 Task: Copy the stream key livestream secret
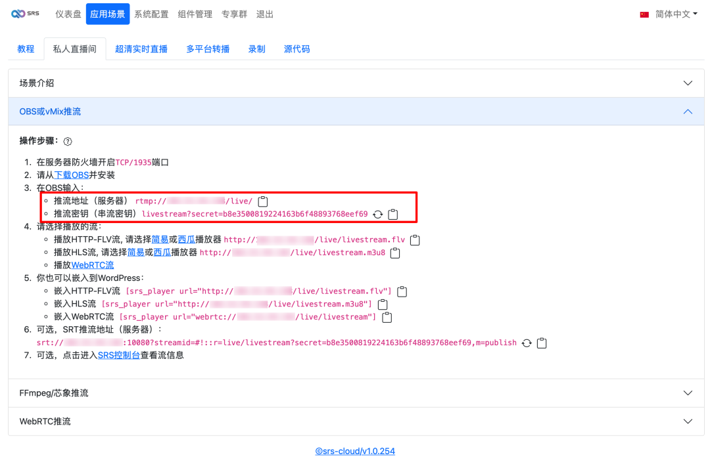pos(393,214)
